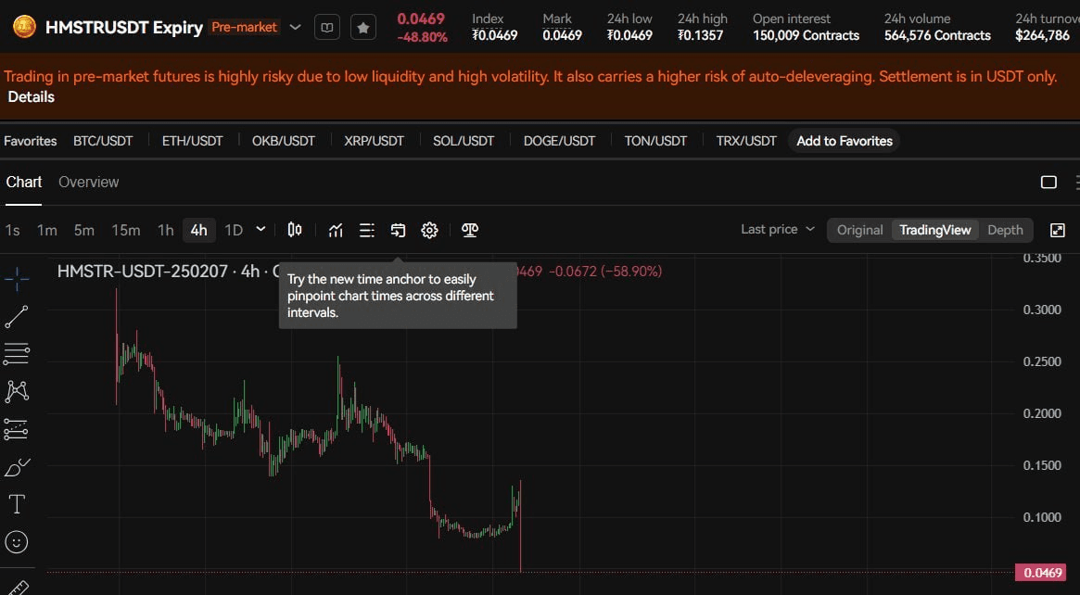Screen dimensions: 1080x595
Task: Open the risk warning Details link
Action: (x=31, y=97)
